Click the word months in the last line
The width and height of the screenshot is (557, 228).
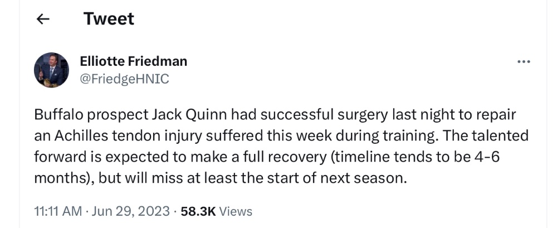[61, 178]
